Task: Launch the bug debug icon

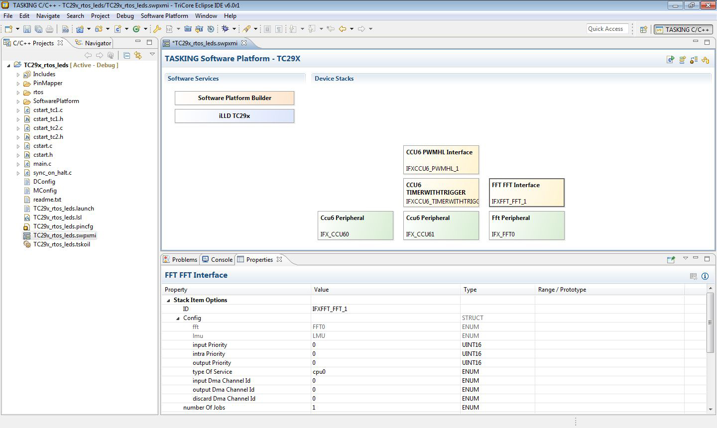Action: (x=225, y=29)
